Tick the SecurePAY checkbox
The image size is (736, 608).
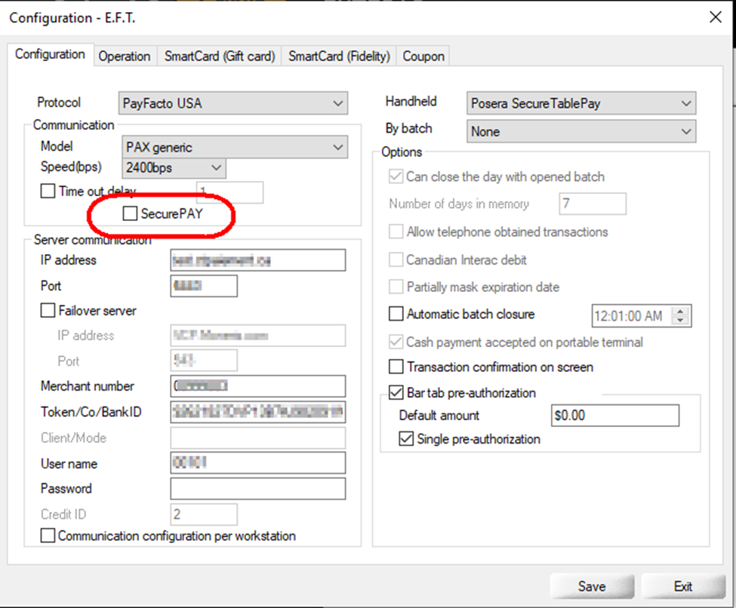[x=130, y=213]
